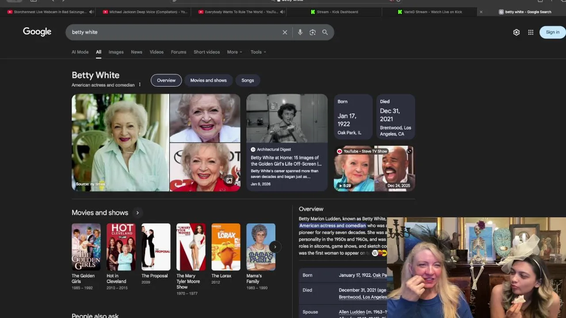Open The Mary Tyler Moore Show poster
This screenshot has height=318, width=566.
(191, 247)
